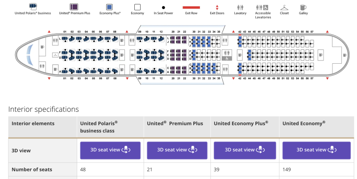
Task: Click the accessible lavatory on the seat map center
Action: (x=227, y=55)
